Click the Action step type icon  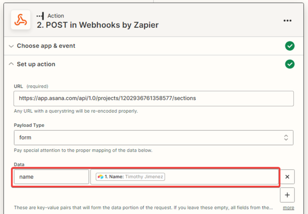[x=40, y=16]
